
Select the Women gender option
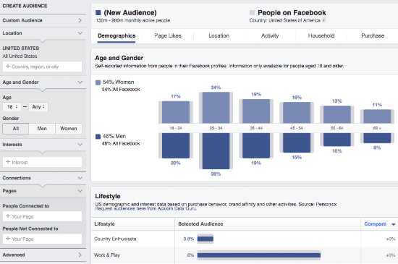(x=69, y=129)
